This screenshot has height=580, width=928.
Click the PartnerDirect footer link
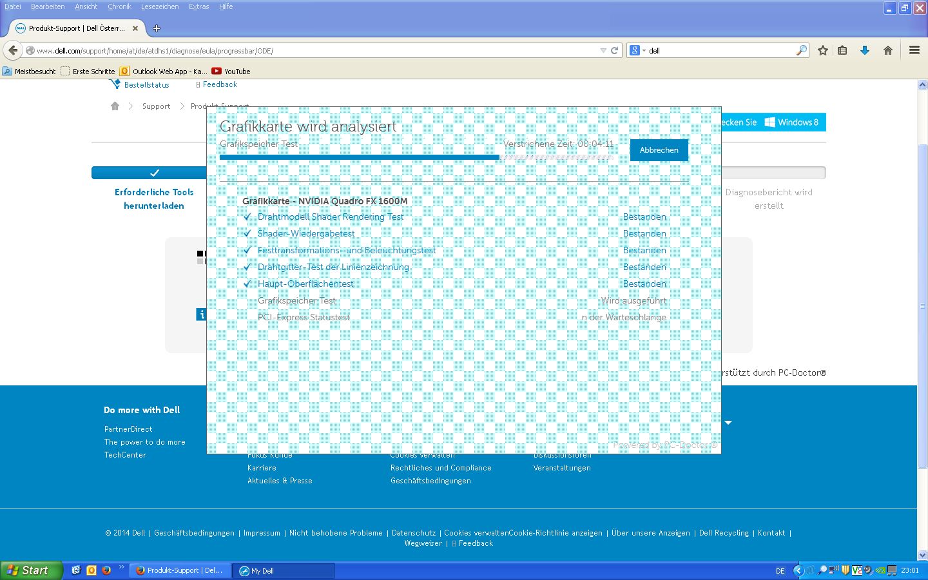(x=128, y=429)
